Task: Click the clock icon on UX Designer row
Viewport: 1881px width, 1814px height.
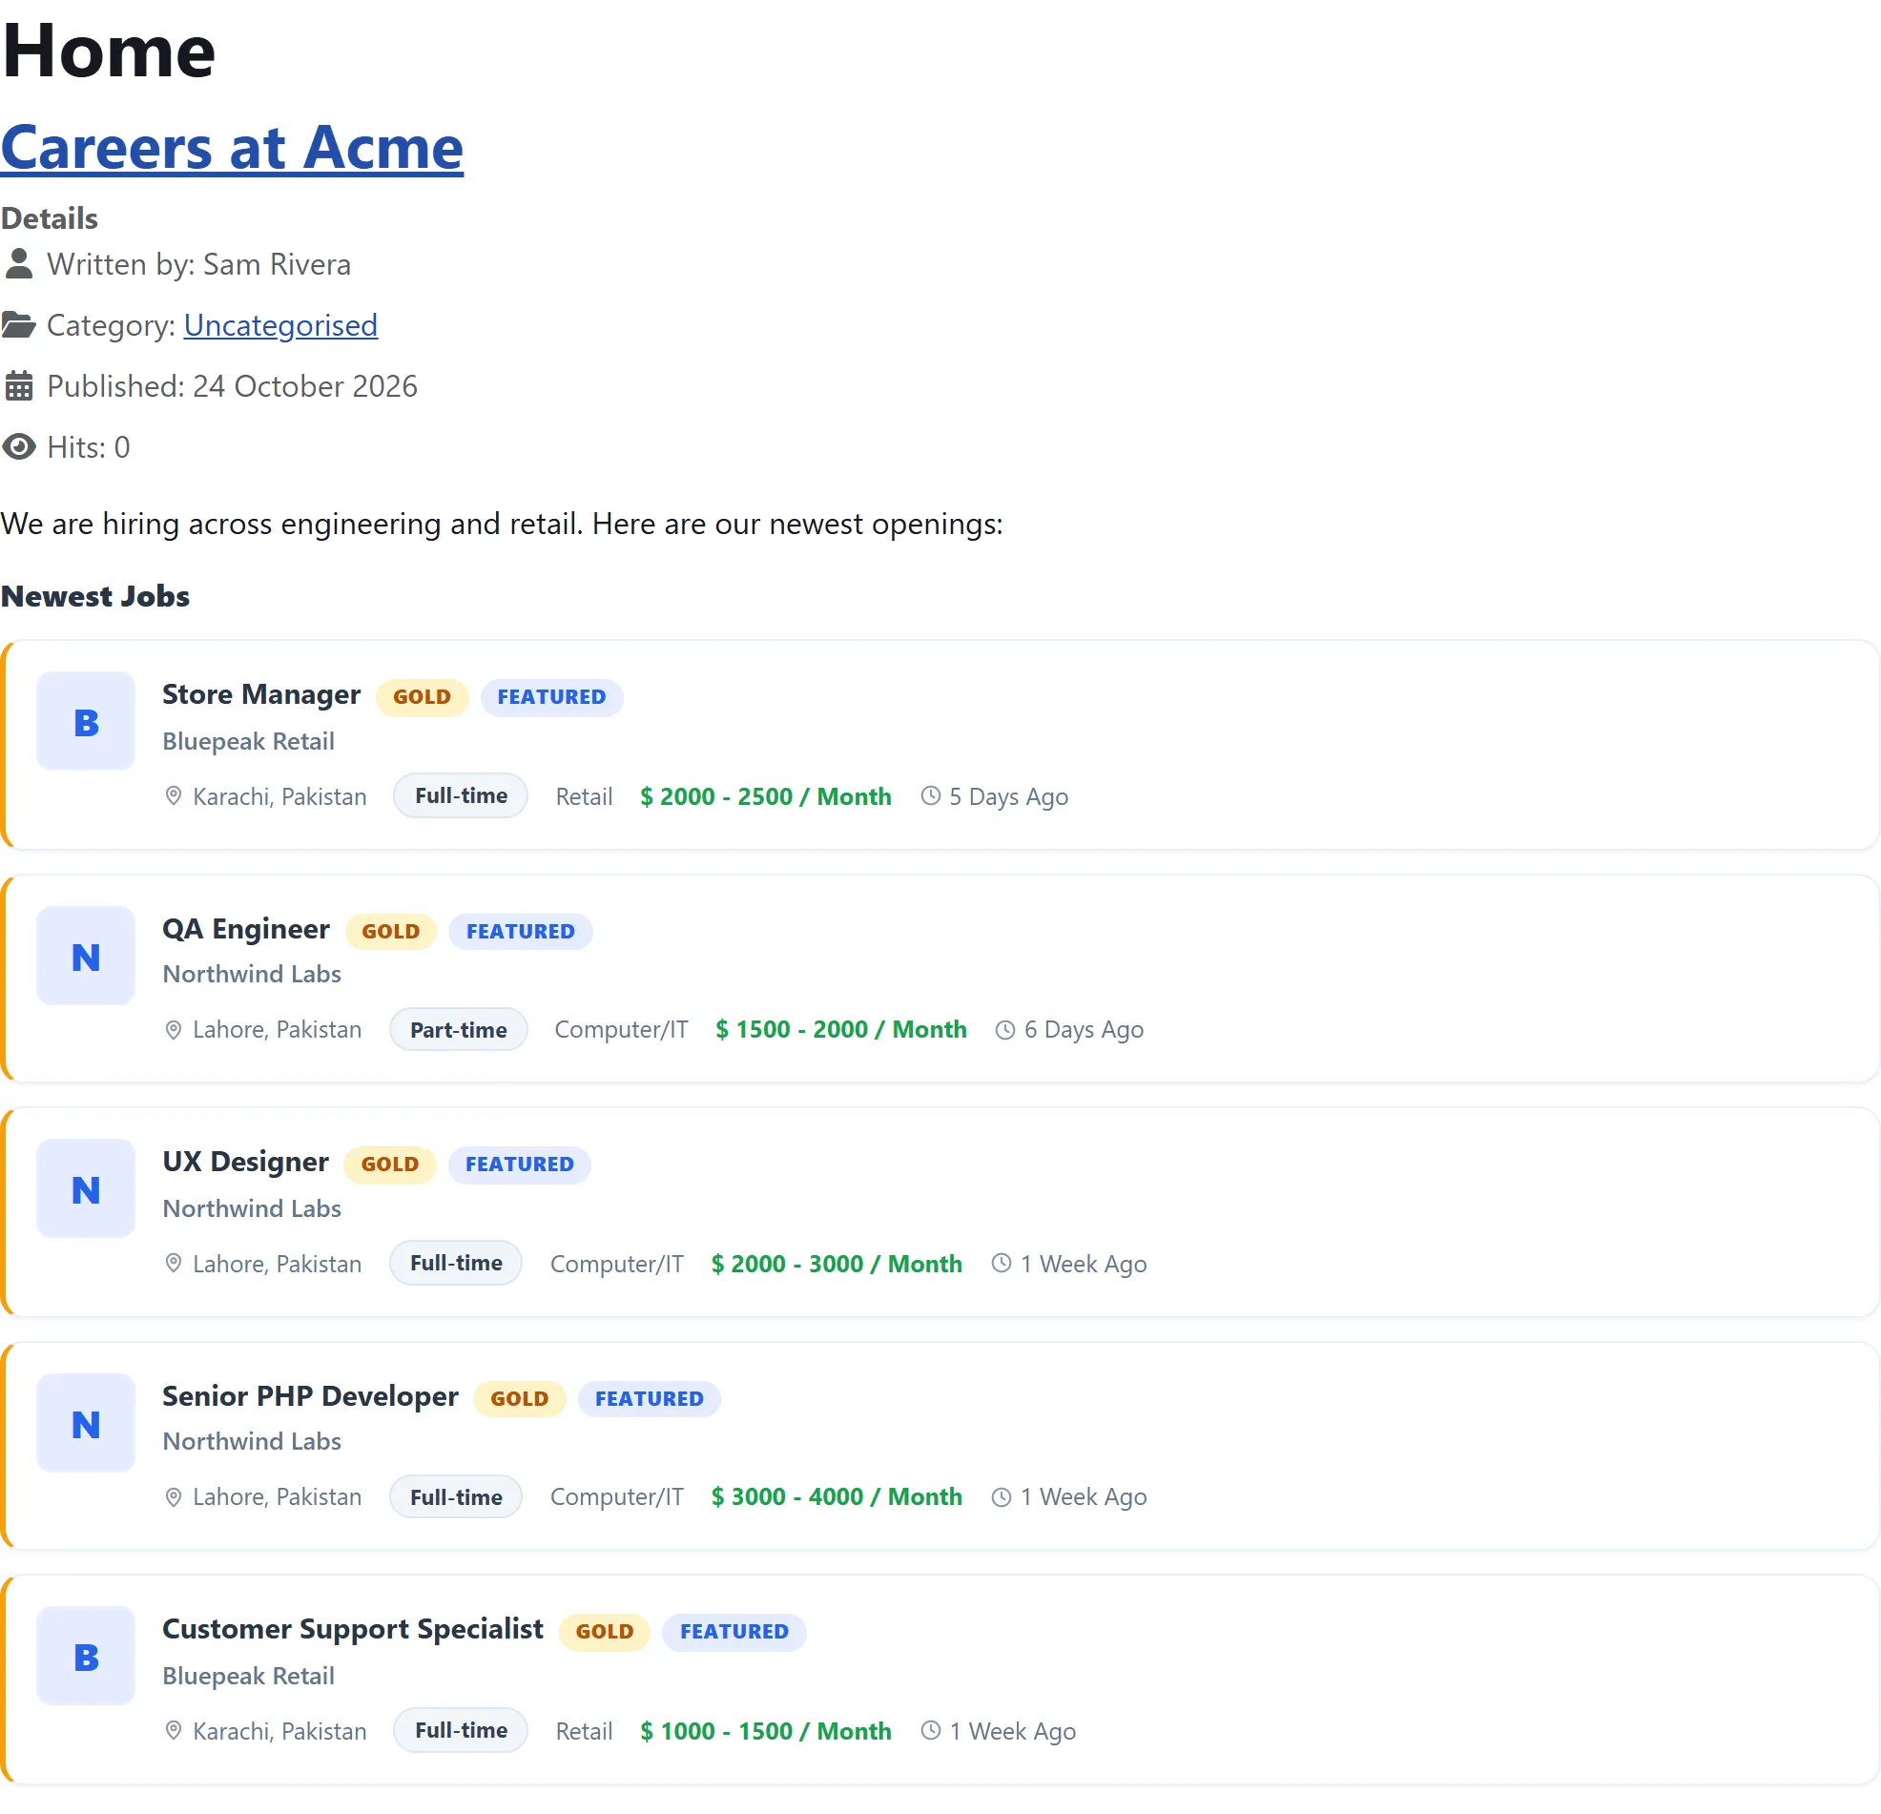Action: coord(1002,1263)
